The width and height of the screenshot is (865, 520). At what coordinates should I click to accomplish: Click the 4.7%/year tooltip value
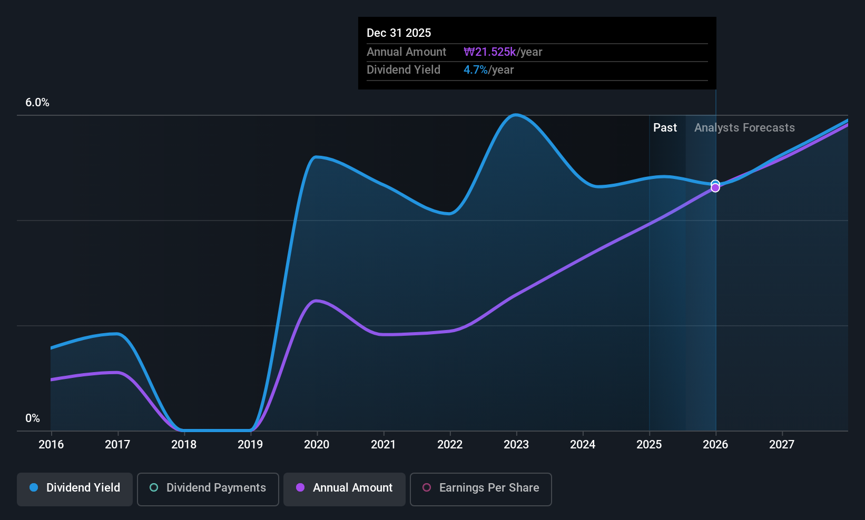pos(488,70)
